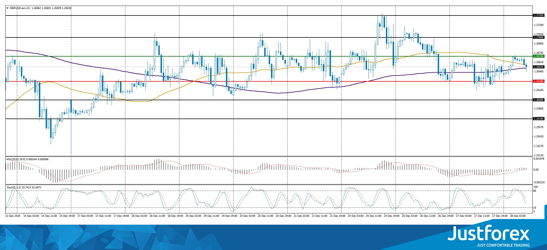This screenshot has height=250, width=547.
Task: Click the 21 Dec 11:00 time label
Action: tap(319, 216)
